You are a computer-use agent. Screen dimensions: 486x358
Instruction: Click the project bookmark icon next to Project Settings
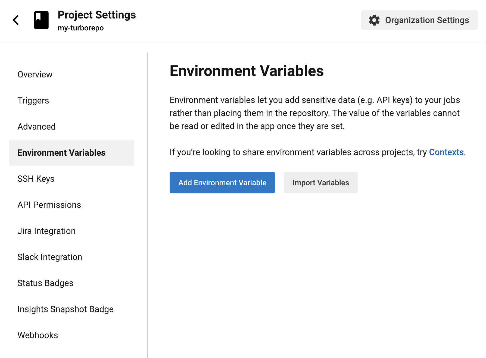(41, 20)
